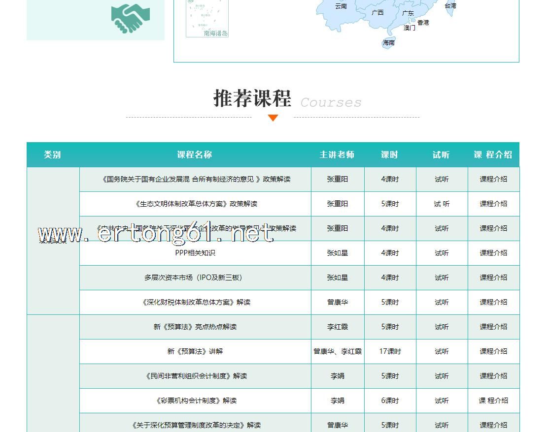Click the 课程名称 column header
The image size is (549, 432).
pos(195,154)
